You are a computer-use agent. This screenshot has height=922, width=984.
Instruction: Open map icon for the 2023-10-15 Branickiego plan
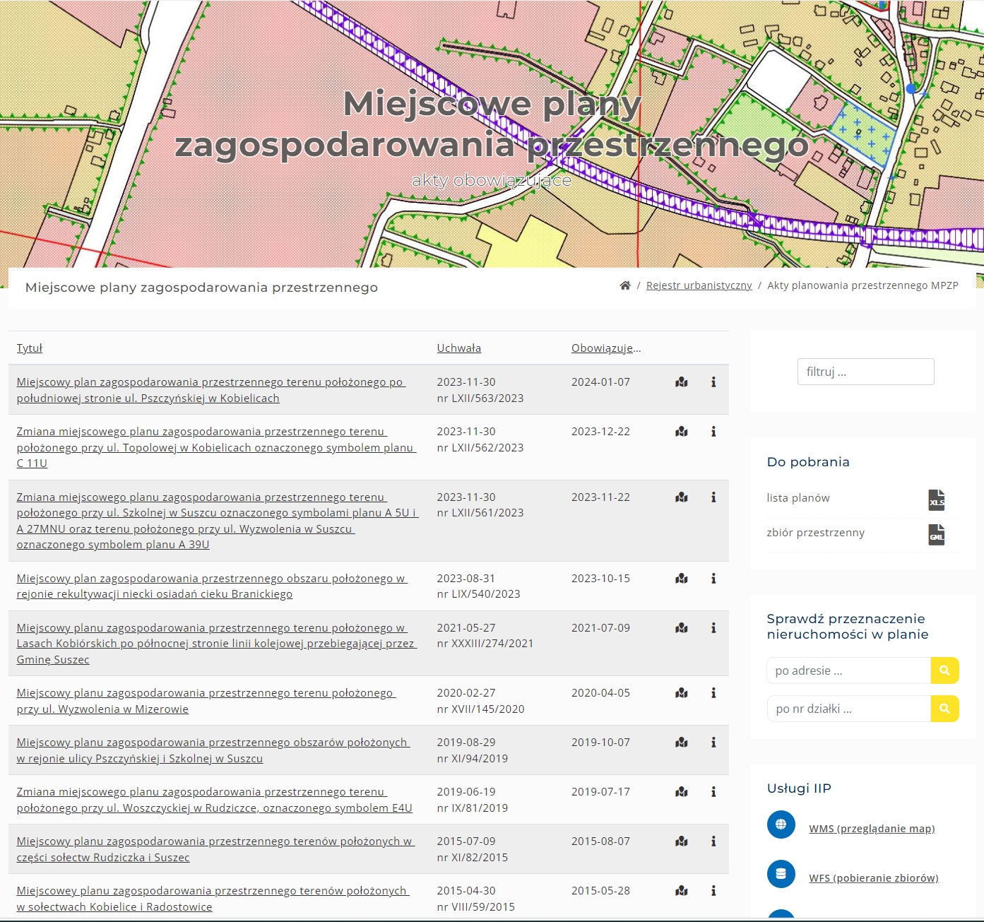(x=682, y=579)
